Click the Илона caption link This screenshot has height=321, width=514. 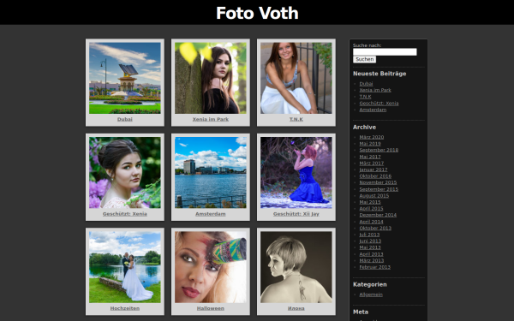pyautogui.click(x=296, y=308)
